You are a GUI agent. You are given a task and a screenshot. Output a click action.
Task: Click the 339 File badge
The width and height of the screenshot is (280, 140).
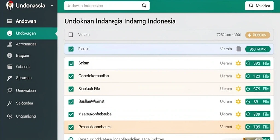258,114
